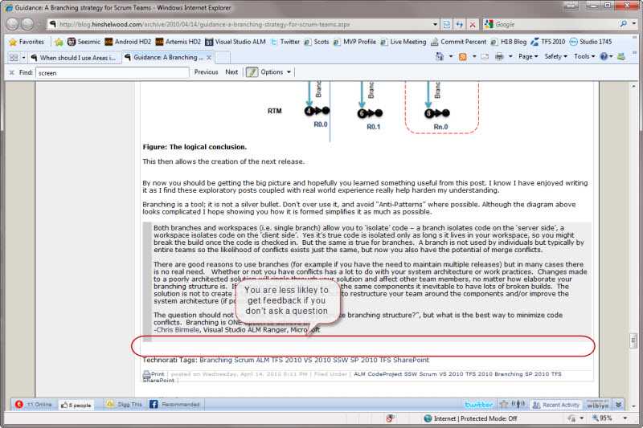Click the browser Back arrow button
This screenshot has height=428, width=643.
click(x=12, y=24)
